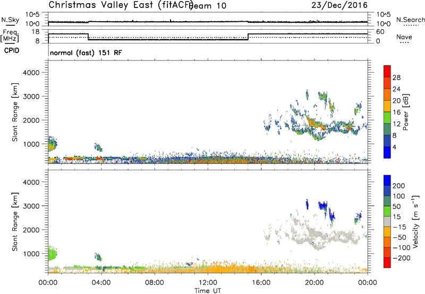Click the light green 15–50 Velocity segment
Viewport: 425px width, 294px height.
click(387, 211)
